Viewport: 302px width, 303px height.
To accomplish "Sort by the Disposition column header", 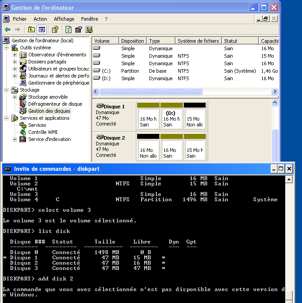I will [x=133, y=41].
